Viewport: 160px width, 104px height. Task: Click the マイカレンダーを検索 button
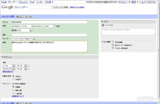[61, 7]
